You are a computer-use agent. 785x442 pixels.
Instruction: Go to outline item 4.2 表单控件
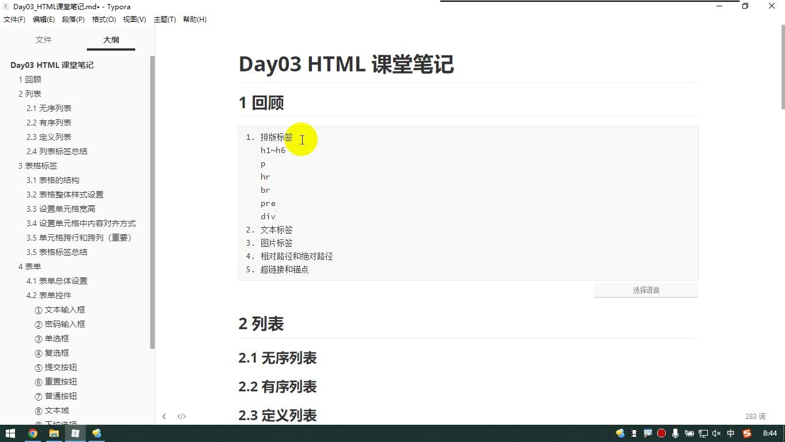pyautogui.click(x=49, y=295)
